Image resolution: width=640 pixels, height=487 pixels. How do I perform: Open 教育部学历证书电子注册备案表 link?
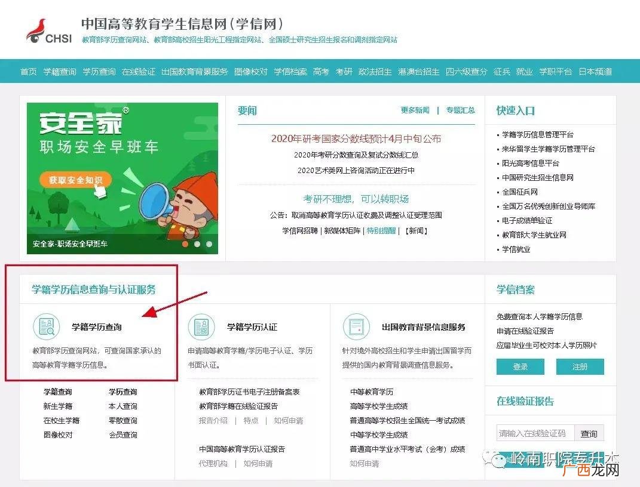[x=249, y=392]
